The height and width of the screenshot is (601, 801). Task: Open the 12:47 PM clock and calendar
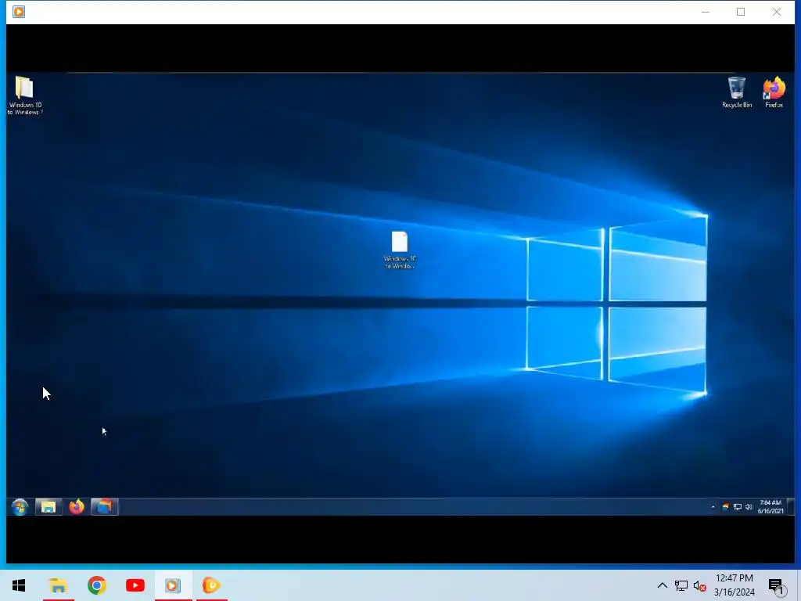point(734,585)
